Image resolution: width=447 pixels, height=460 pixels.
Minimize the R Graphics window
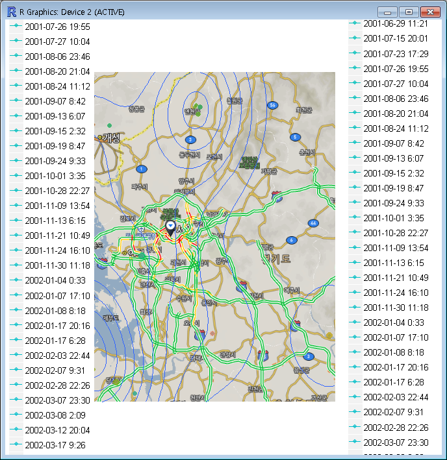[x=387, y=12]
